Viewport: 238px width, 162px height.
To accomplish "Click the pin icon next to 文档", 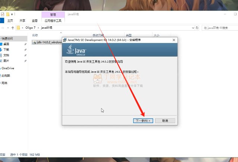I will (25, 55).
